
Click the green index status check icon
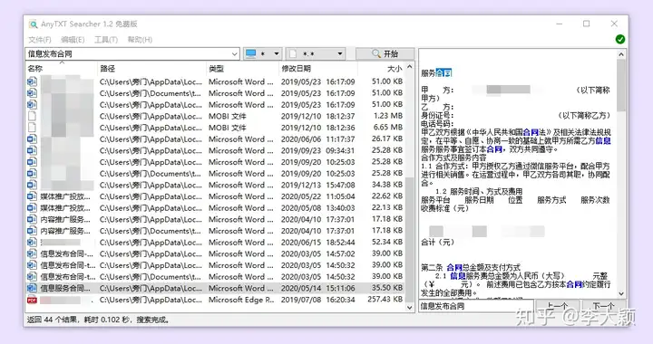pos(620,40)
